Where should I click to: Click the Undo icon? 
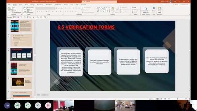tap(21, 17)
